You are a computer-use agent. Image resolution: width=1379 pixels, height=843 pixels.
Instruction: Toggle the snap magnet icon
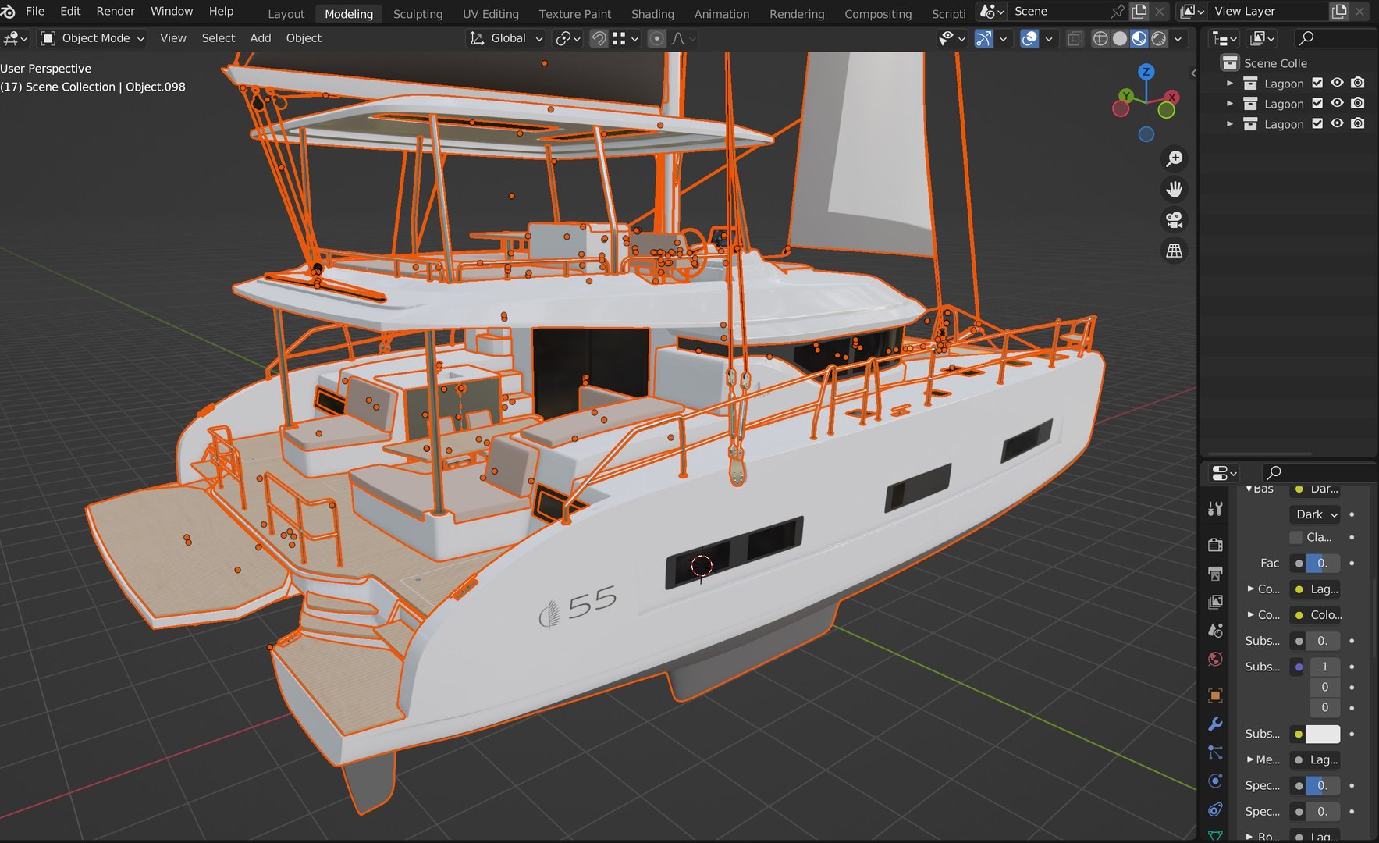pos(599,38)
